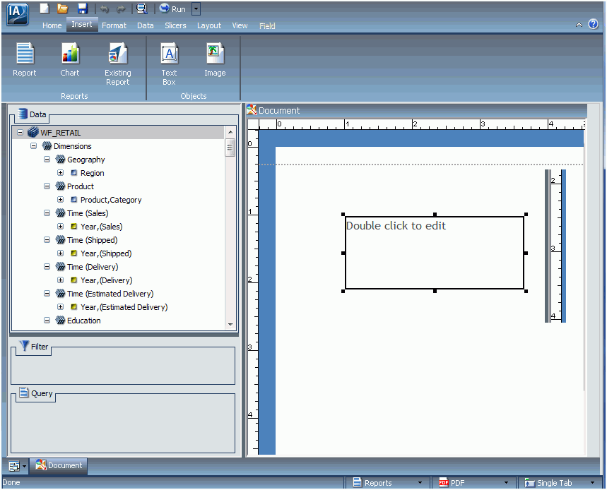
Task: Expand the Year,(Estimated Delivery) hierarchy
Action: click(x=60, y=306)
